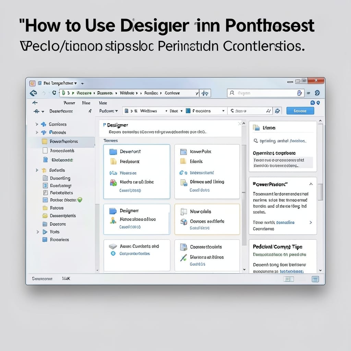The height and width of the screenshot is (351, 351).
Task: Click the Oonoes aedtlerle icon
Action: tap(184, 222)
